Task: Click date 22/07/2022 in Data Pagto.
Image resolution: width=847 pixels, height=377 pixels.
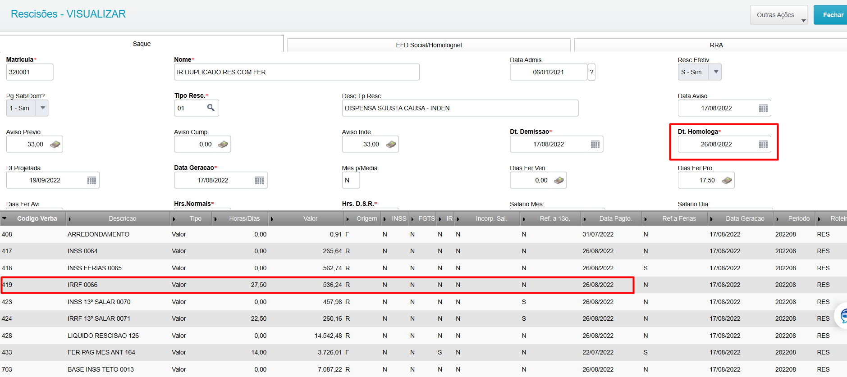Action: coord(598,352)
